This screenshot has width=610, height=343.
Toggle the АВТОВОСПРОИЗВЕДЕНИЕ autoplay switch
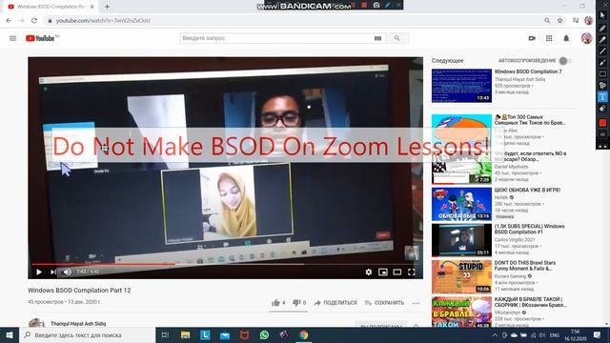[x=564, y=61]
